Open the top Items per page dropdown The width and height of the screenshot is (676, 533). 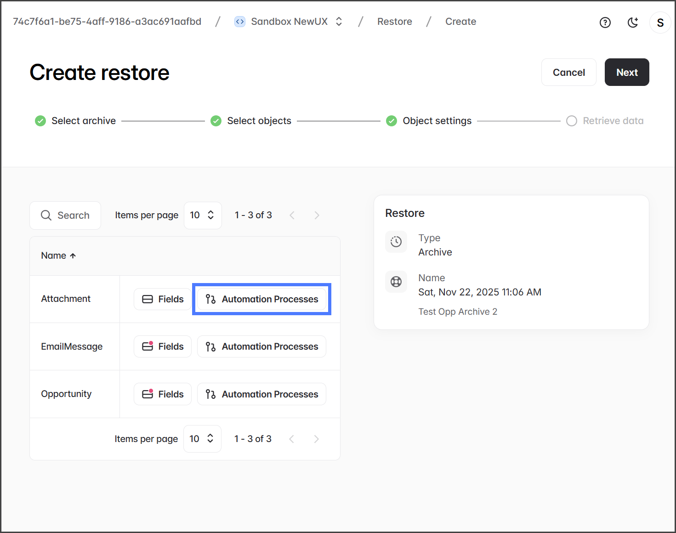click(x=202, y=215)
